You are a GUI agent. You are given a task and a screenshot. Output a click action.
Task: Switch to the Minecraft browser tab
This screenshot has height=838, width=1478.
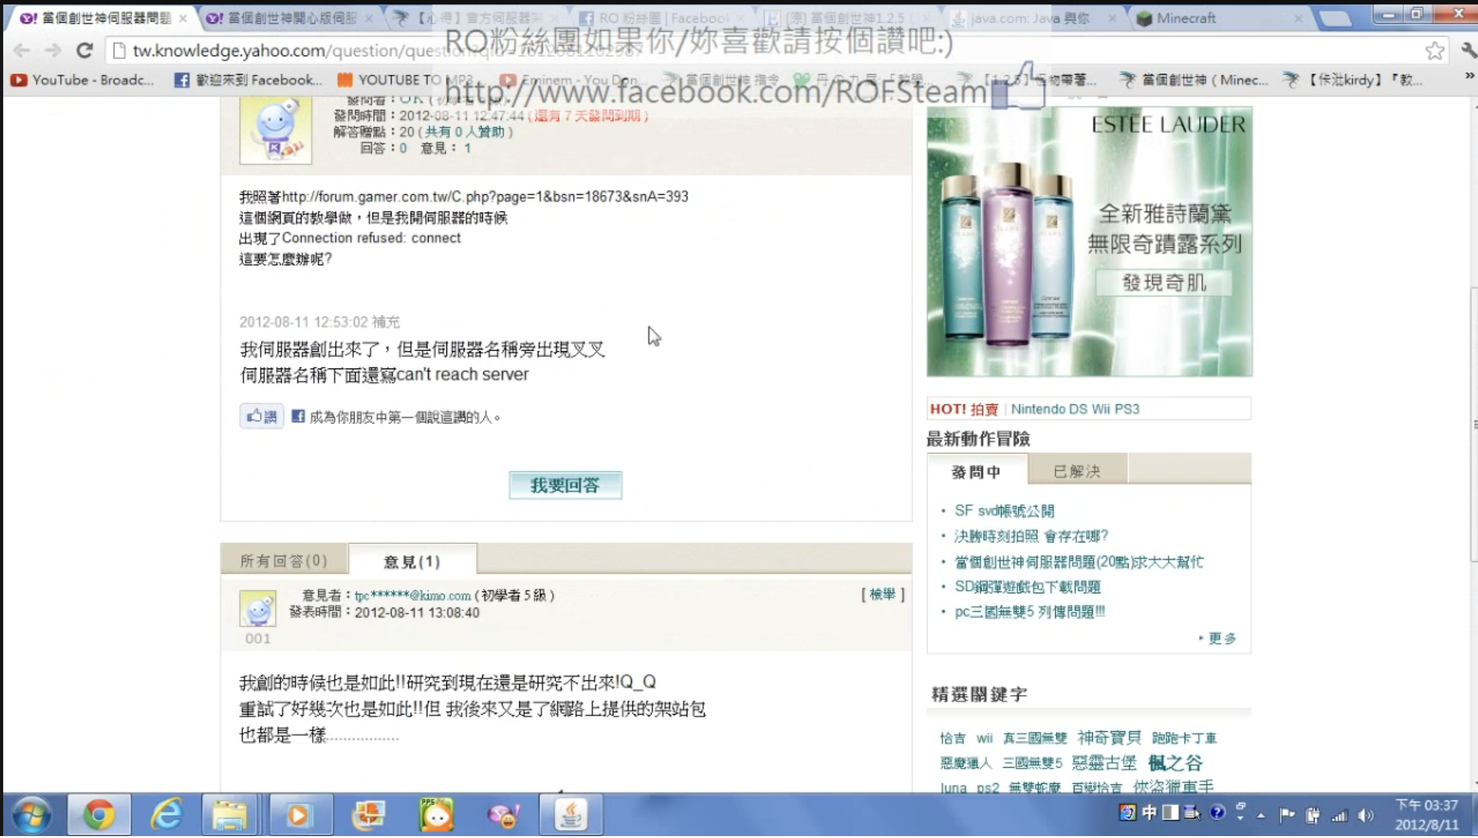click(x=1185, y=18)
